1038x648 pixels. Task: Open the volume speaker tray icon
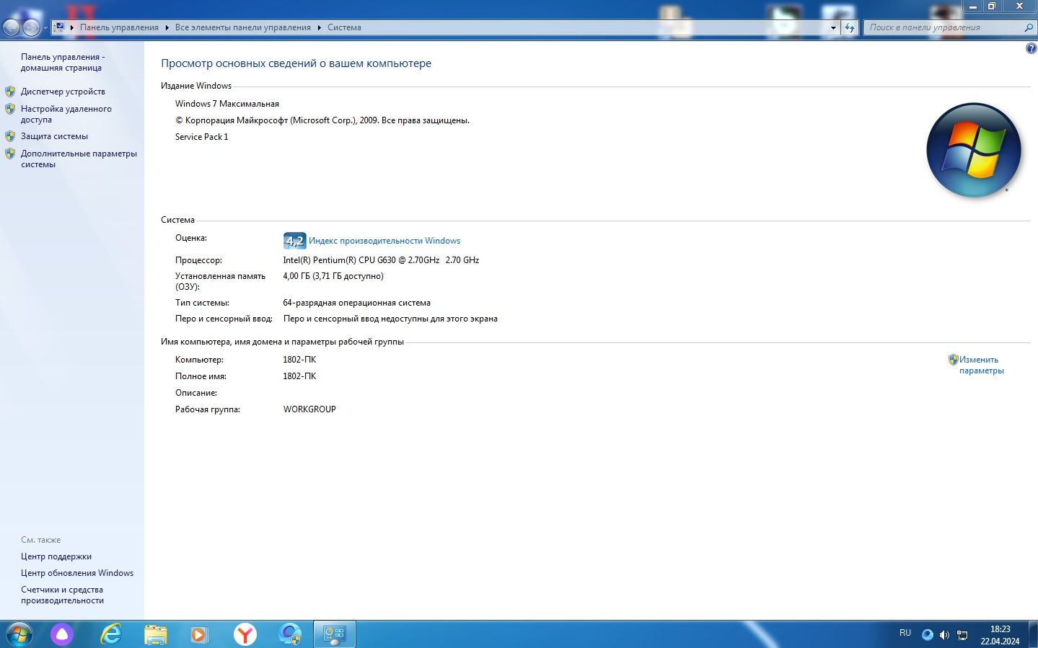coord(944,635)
